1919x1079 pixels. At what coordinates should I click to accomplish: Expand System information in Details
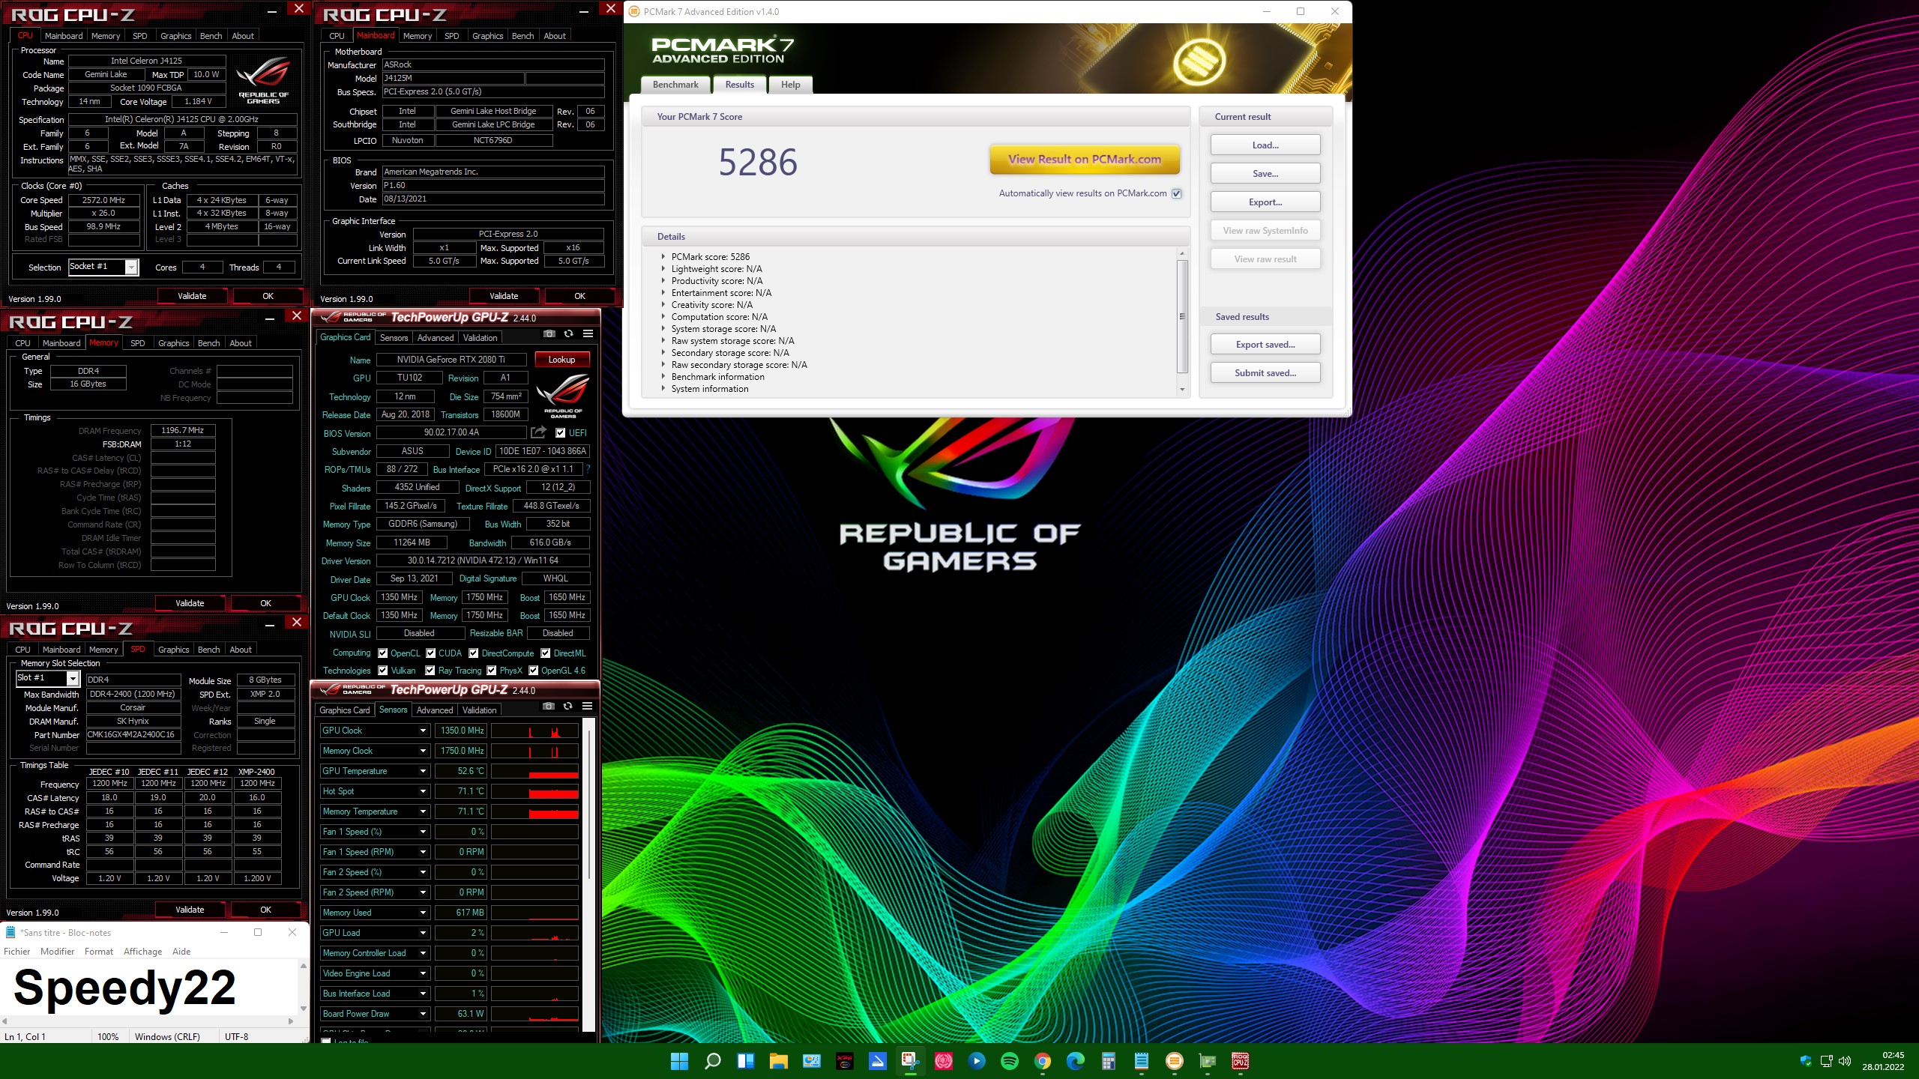(x=663, y=388)
